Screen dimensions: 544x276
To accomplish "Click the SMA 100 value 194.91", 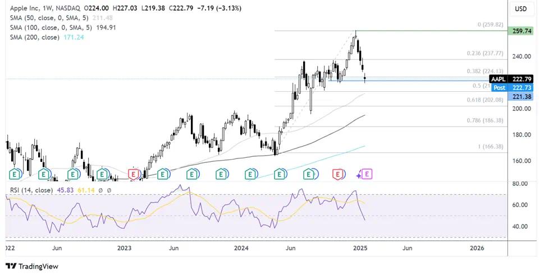I will (106, 27).
